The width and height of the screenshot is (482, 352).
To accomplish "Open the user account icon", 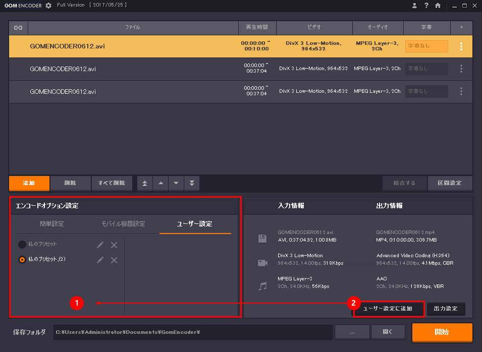I will [x=414, y=6].
